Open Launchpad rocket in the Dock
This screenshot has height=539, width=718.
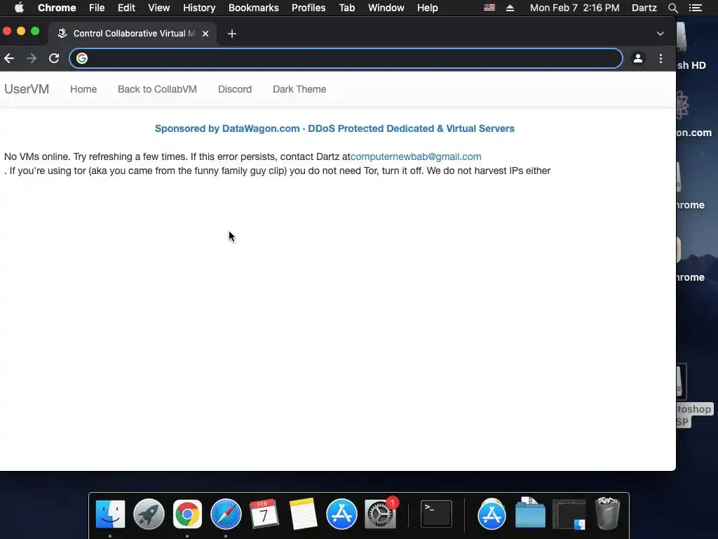(149, 514)
